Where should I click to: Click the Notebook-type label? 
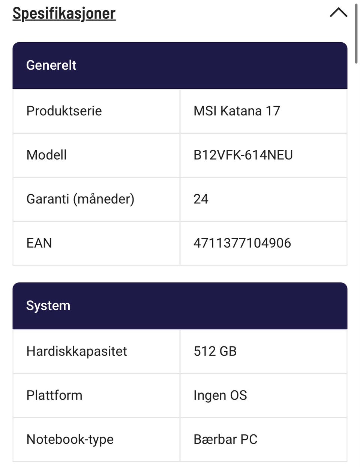tap(70, 440)
